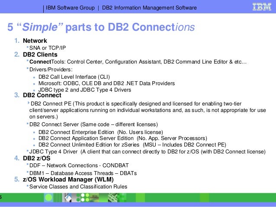This screenshot has width=276, height=207.
Task: Select 'DB2 Connect Application Server Edition' line
Action: tap(123, 138)
